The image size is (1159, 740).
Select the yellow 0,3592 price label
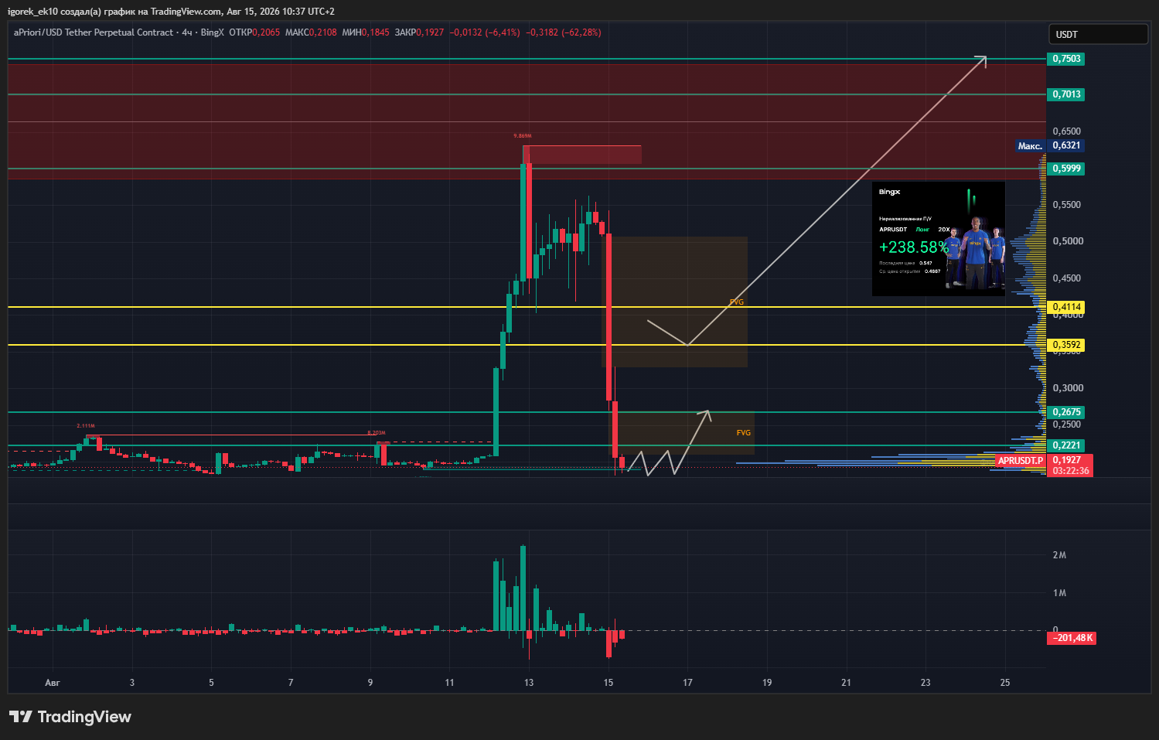(1066, 345)
